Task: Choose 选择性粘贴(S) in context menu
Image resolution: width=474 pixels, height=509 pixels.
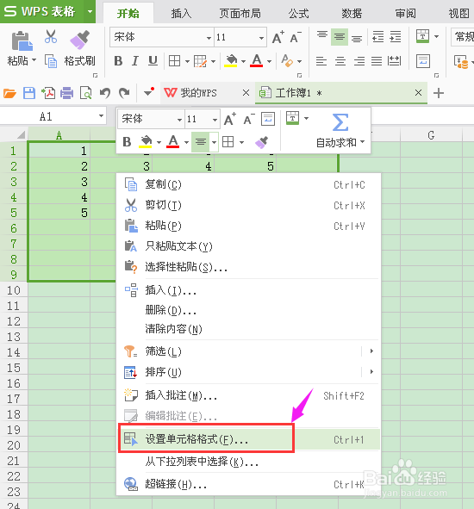Action: pyautogui.click(x=248, y=267)
